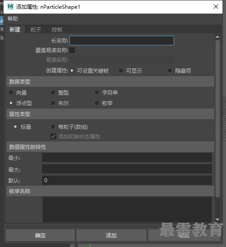Select 标量 attribute type
Viewport: 226px width, 247px height.
pos(15,127)
